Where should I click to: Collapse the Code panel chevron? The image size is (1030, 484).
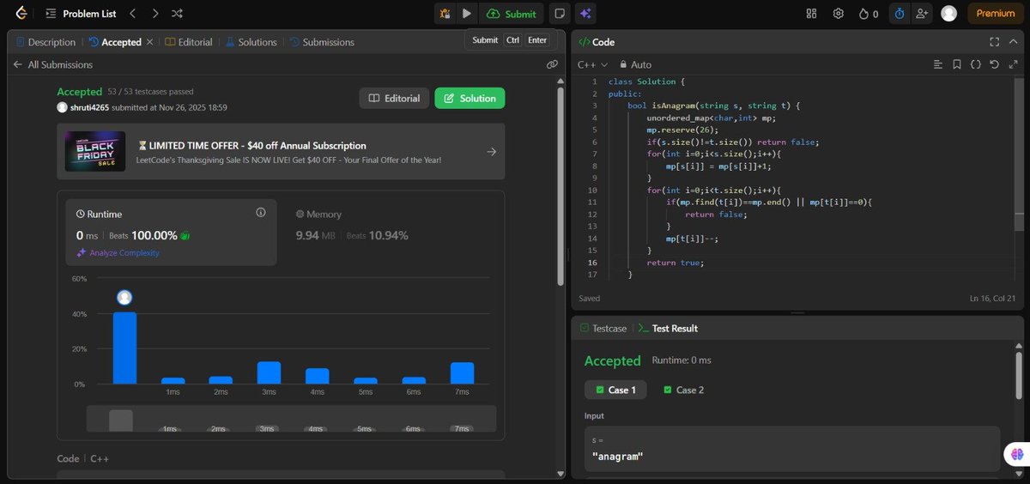coord(1014,41)
